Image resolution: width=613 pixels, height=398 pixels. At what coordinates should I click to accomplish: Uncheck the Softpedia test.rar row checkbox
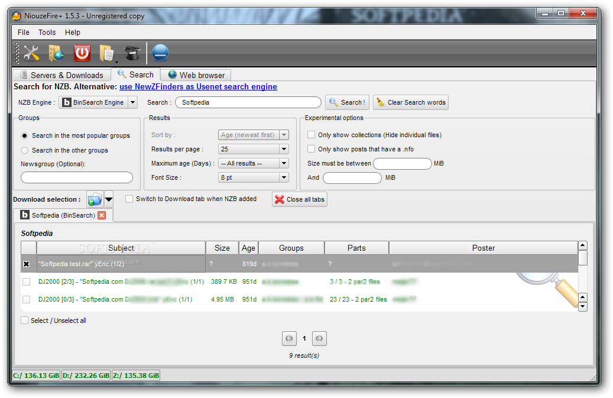pos(26,264)
